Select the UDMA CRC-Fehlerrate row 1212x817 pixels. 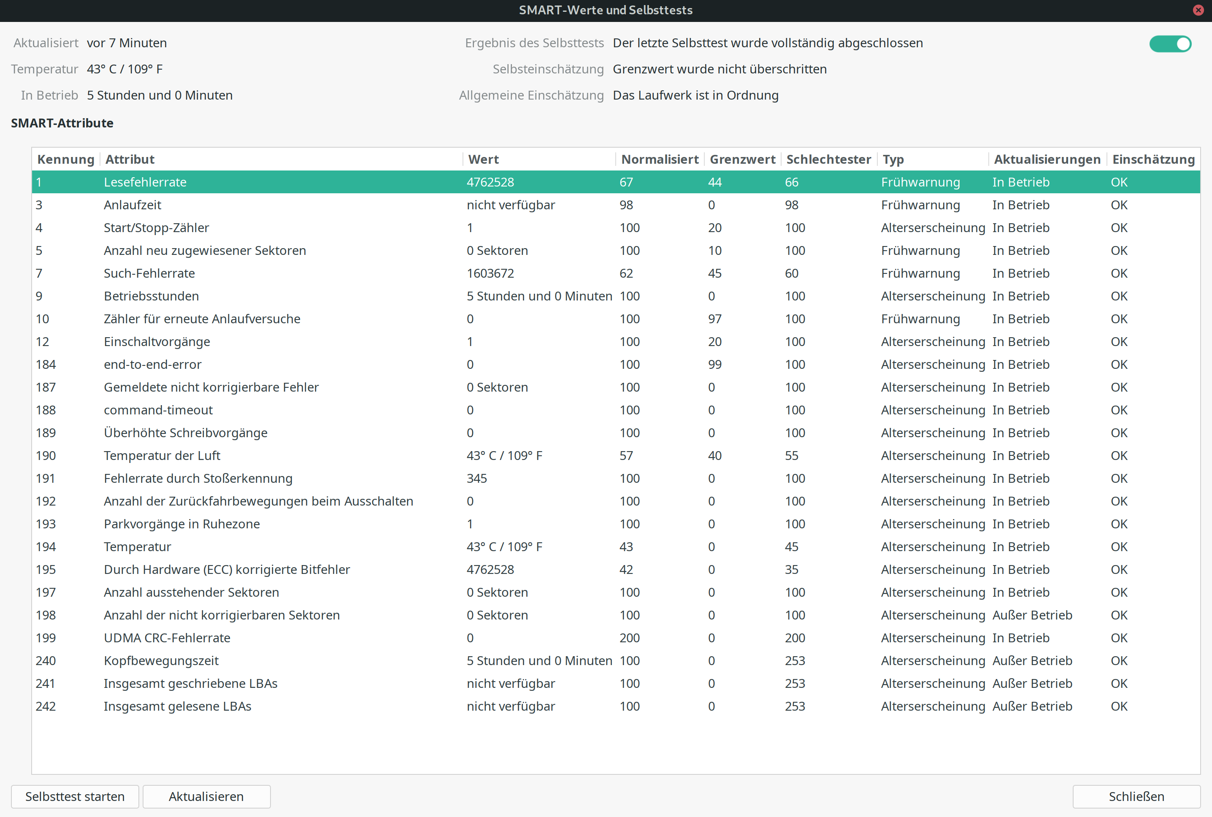[x=167, y=638]
